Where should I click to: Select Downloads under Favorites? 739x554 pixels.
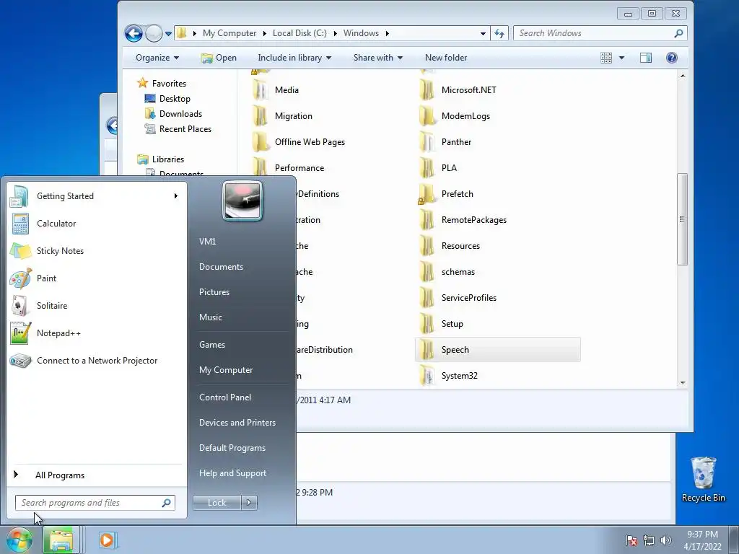(x=174, y=114)
